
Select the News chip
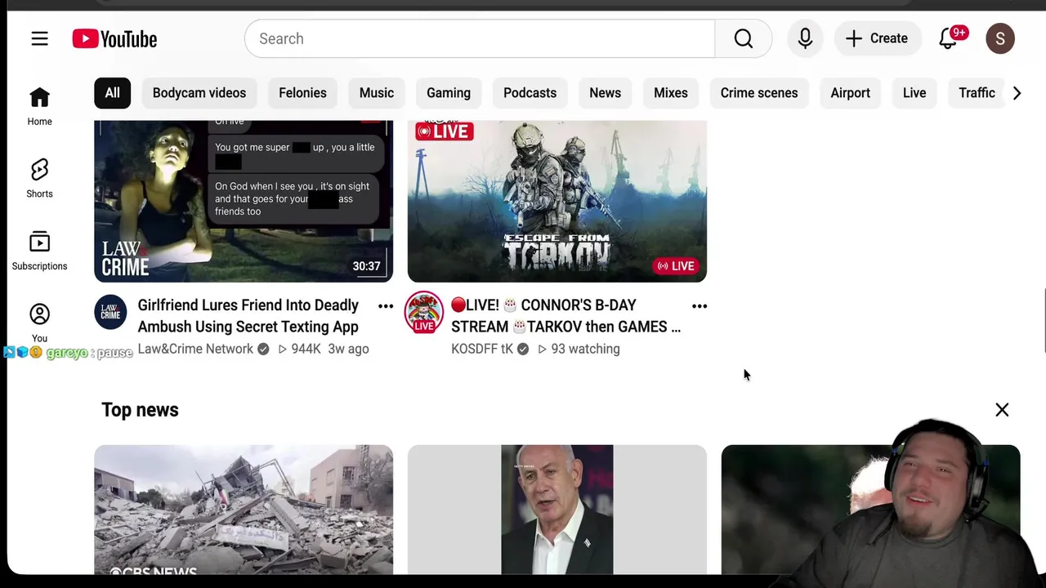606,93
